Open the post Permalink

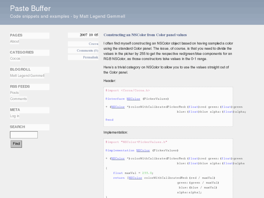[x=90, y=57]
